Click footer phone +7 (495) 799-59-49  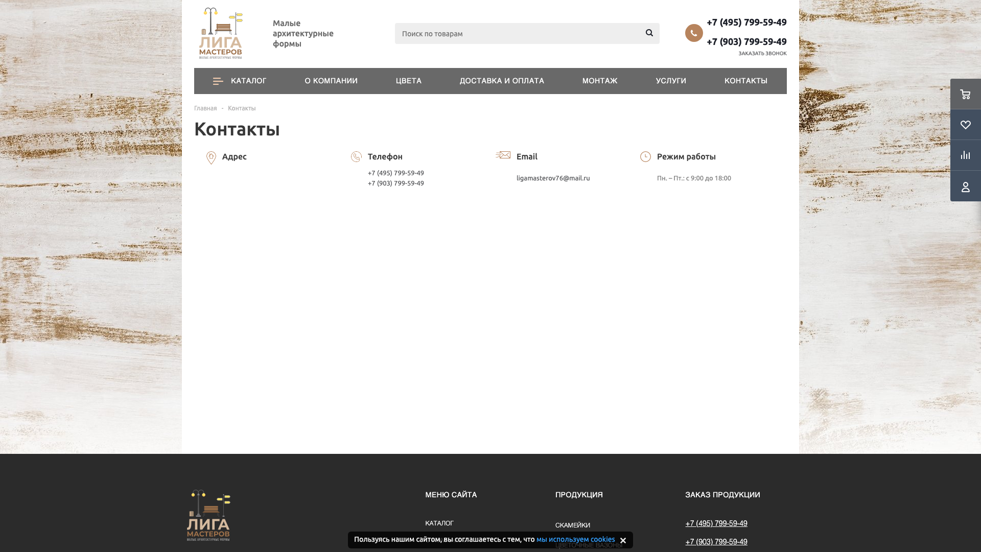[716, 523]
